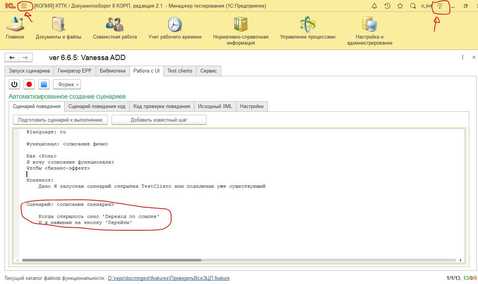Image resolution: width=478 pixels, height=284 pixels.
Task: Navigate back with the left arrow
Action: click(x=12, y=57)
